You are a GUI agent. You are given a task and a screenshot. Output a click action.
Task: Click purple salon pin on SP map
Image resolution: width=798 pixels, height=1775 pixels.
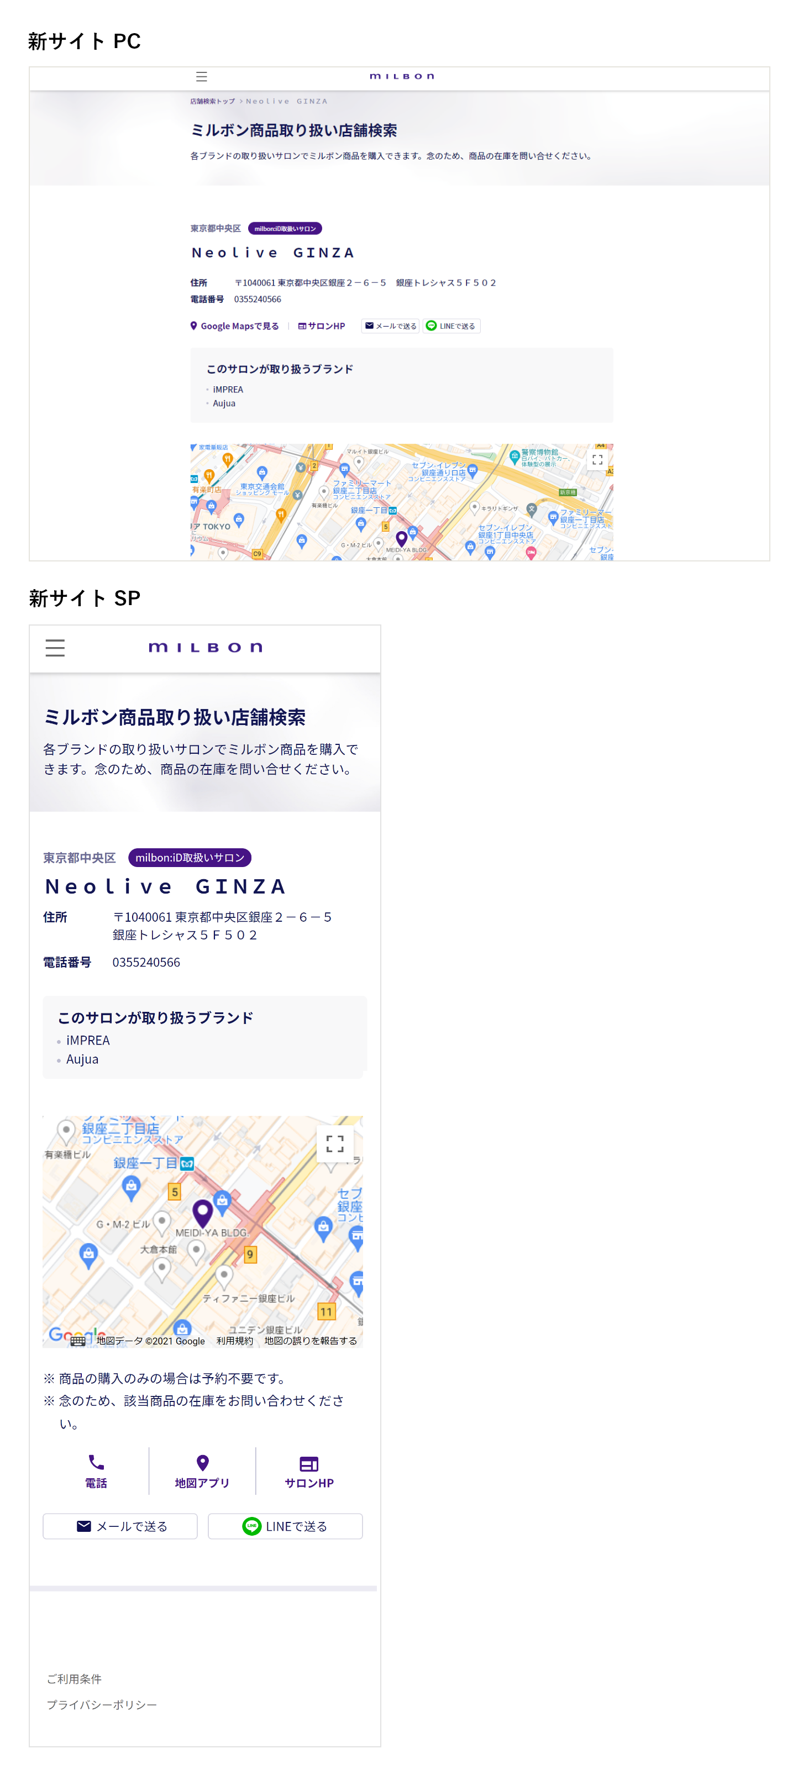(202, 1214)
